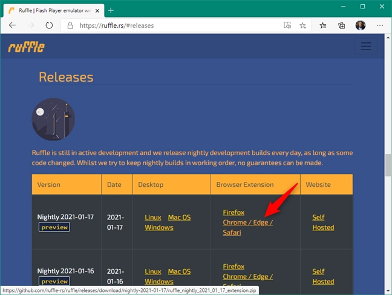Open the Collections icon
Viewport: 392px width, 295px height.
pyautogui.click(x=341, y=25)
